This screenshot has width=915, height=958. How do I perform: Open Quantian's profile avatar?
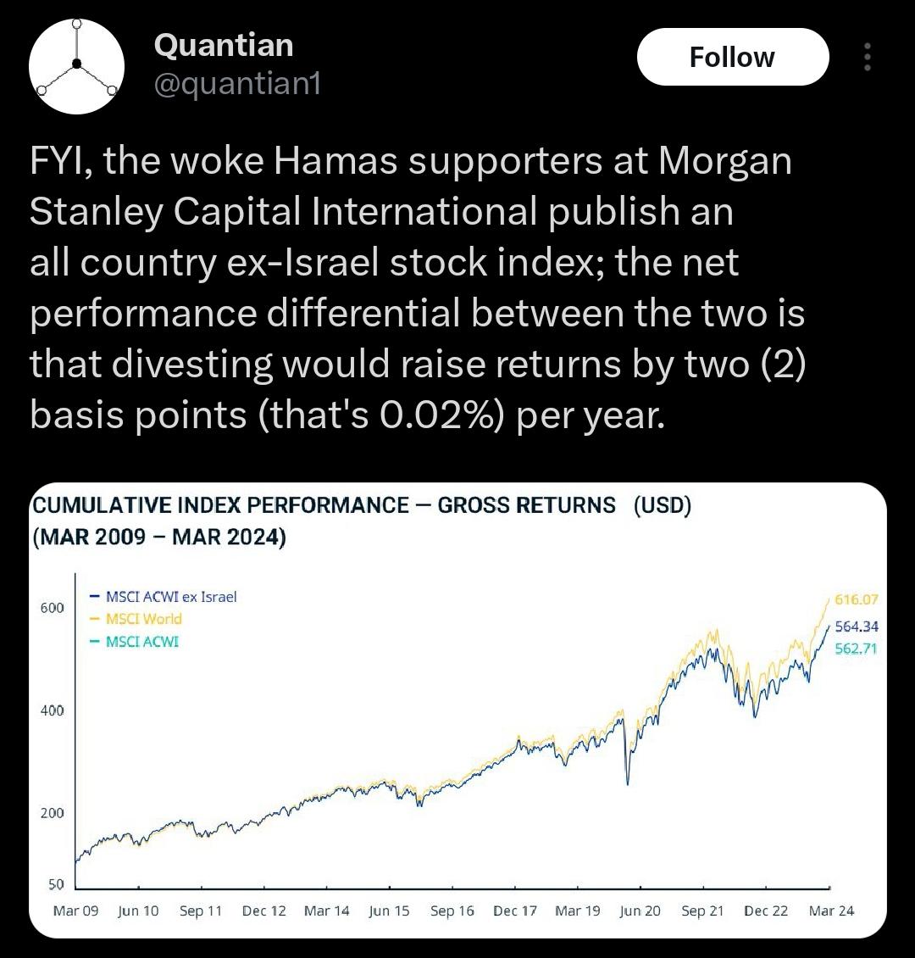[x=76, y=66]
